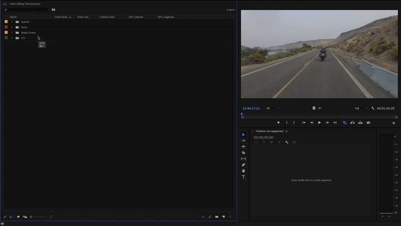Open the monitor Button Editor plus
Viewport: 401px width, 226px height.
point(393,123)
